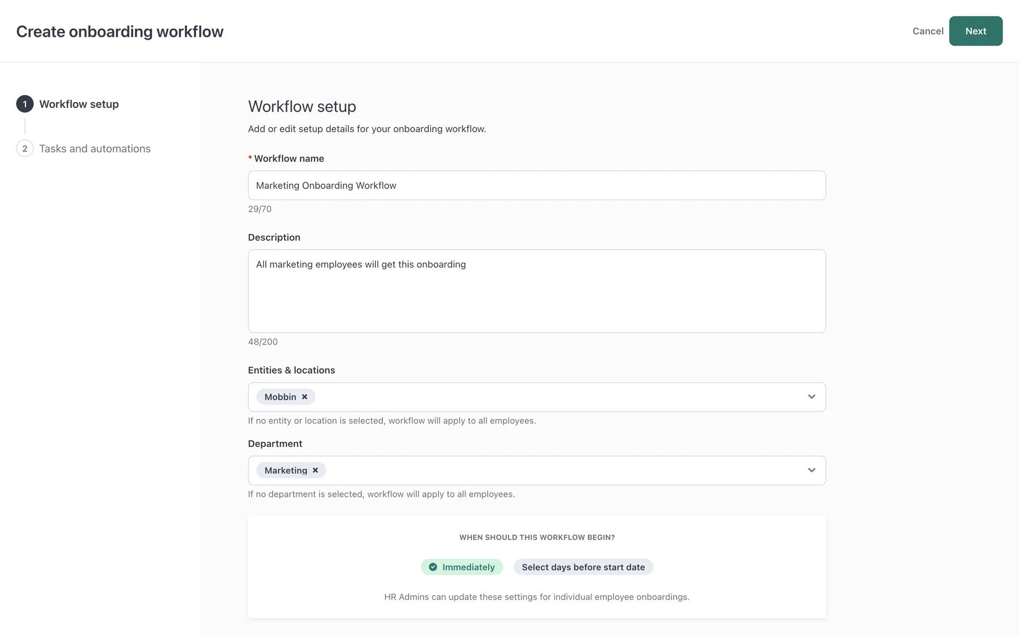Remove the Marketing department tag

coord(315,470)
